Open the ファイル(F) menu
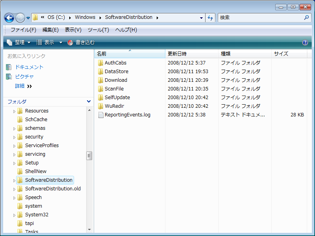The image size is (315, 236). [23, 30]
